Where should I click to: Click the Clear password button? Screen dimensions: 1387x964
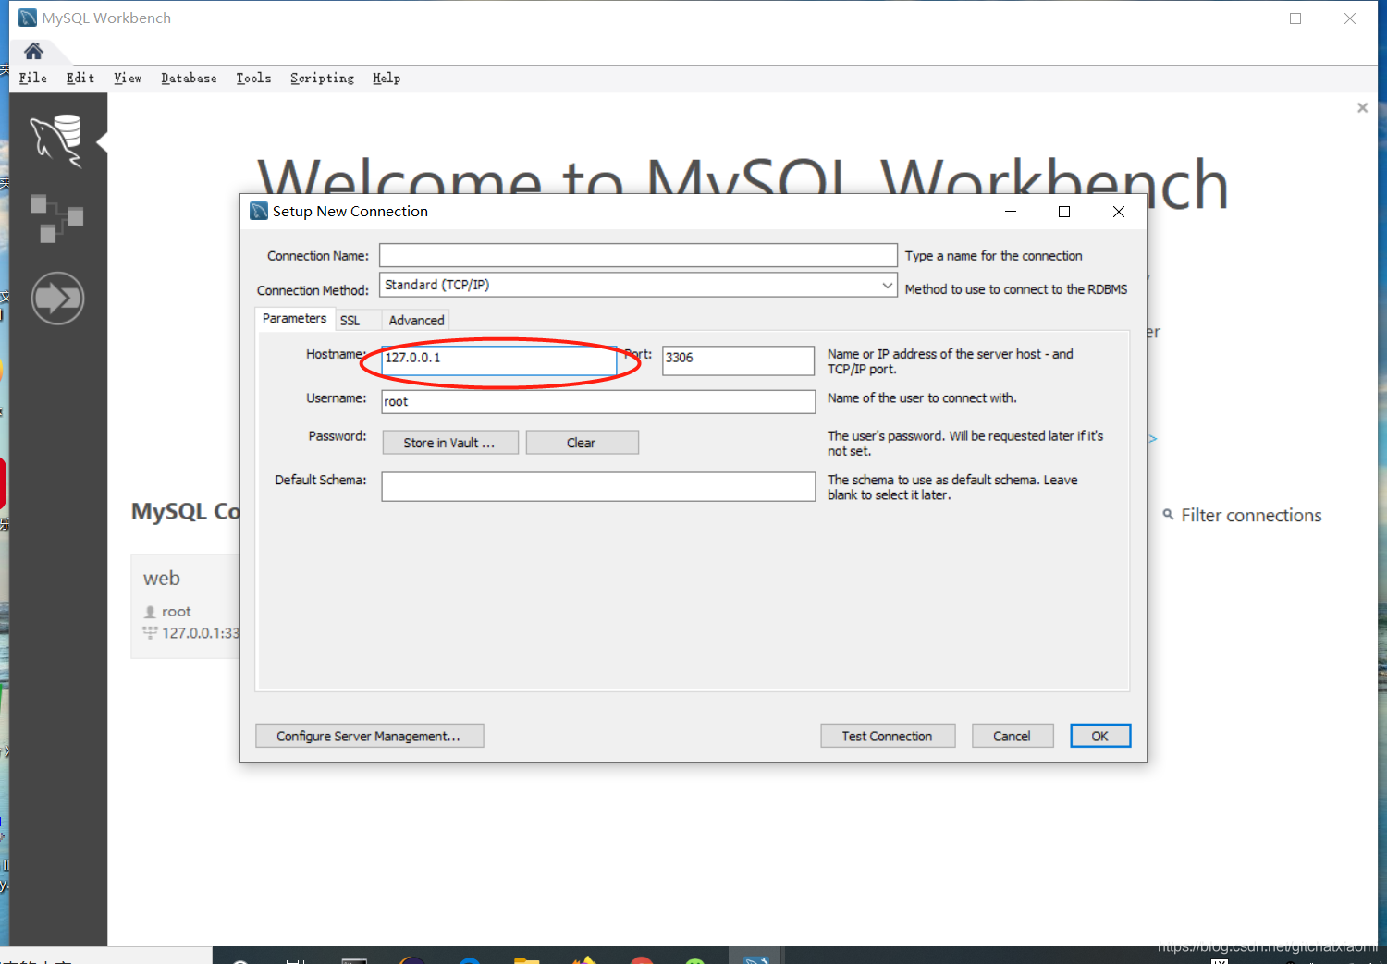point(582,443)
